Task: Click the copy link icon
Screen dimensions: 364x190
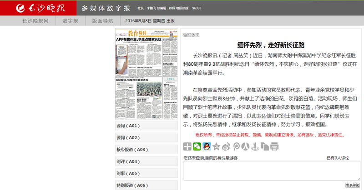Action: pos(264,146)
